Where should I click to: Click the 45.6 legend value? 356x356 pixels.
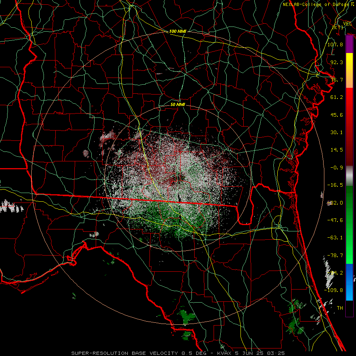(x=337, y=115)
